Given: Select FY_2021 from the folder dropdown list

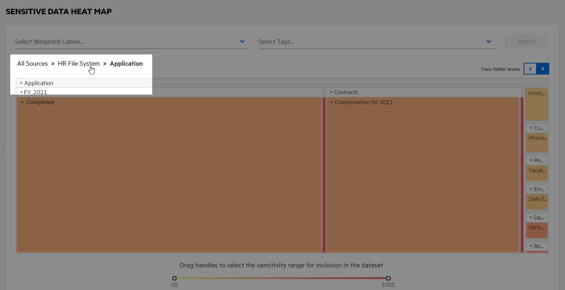Looking at the screenshot, I should pos(36,92).
